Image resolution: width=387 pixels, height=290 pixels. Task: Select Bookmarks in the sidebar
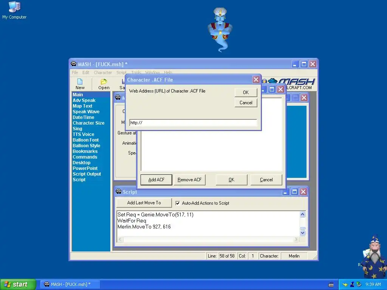pos(85,151)
